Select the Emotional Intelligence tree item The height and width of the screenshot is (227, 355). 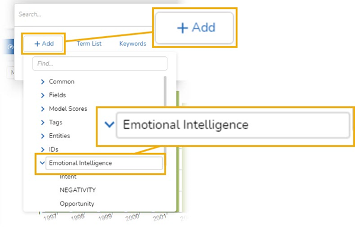coord(104,163)
